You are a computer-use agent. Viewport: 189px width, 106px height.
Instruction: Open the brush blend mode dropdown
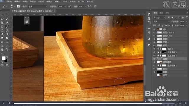coord(38,6)
